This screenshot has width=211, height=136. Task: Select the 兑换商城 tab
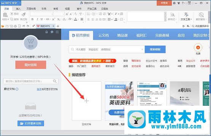click(162, 36)
